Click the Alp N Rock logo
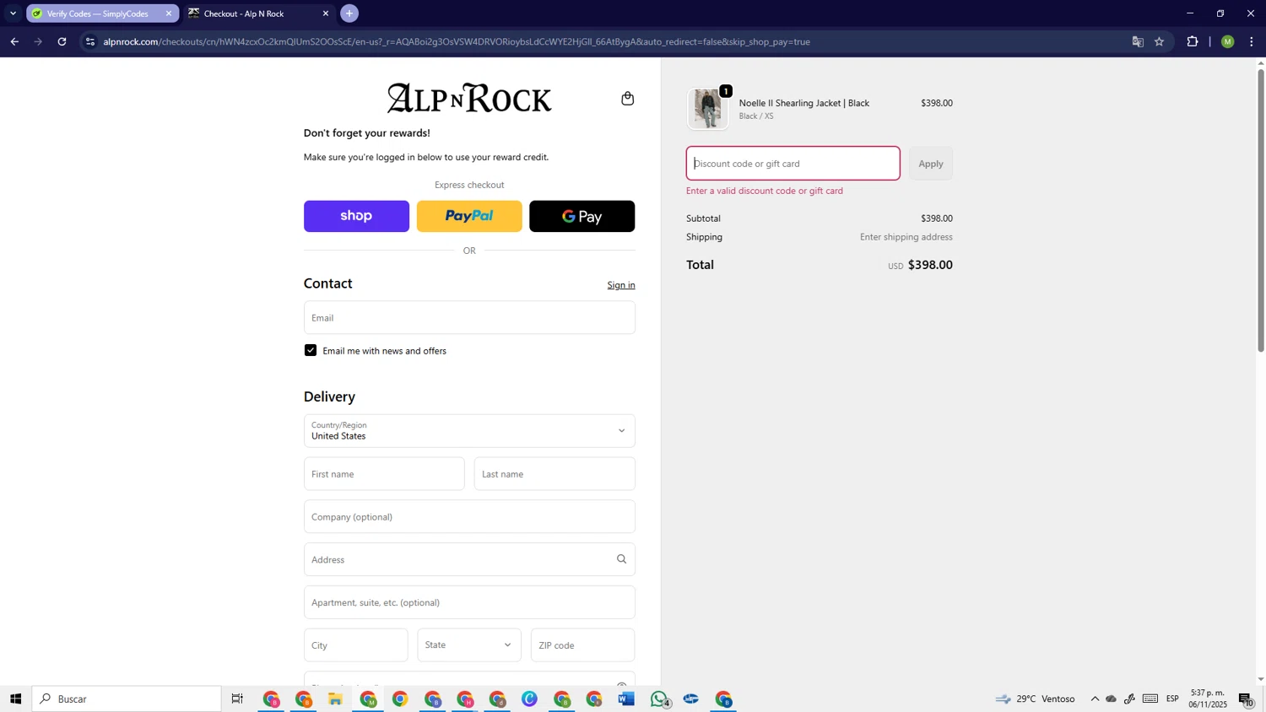Screen dimensions: 1266x712 (x=469, y=98)
